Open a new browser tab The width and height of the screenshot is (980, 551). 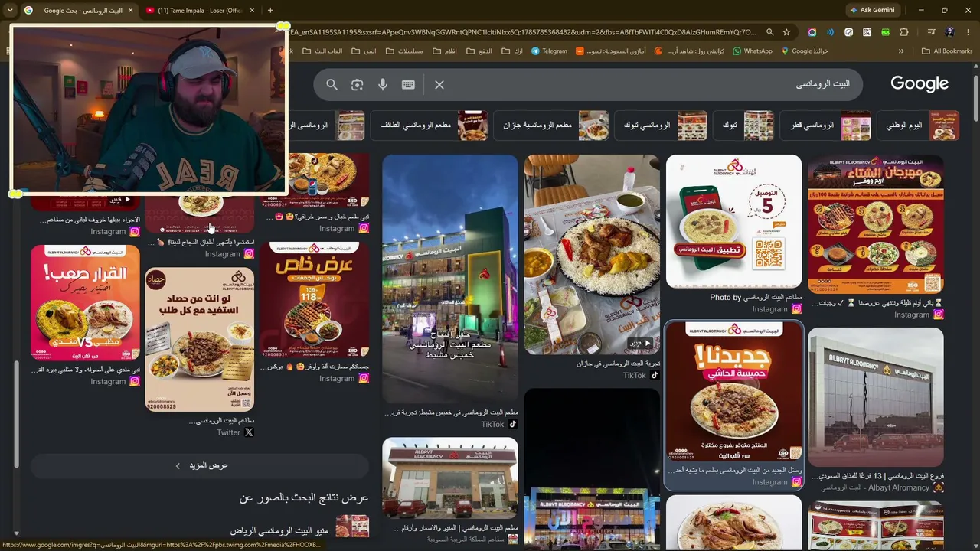pyautogui.click(x=270, y=10)
